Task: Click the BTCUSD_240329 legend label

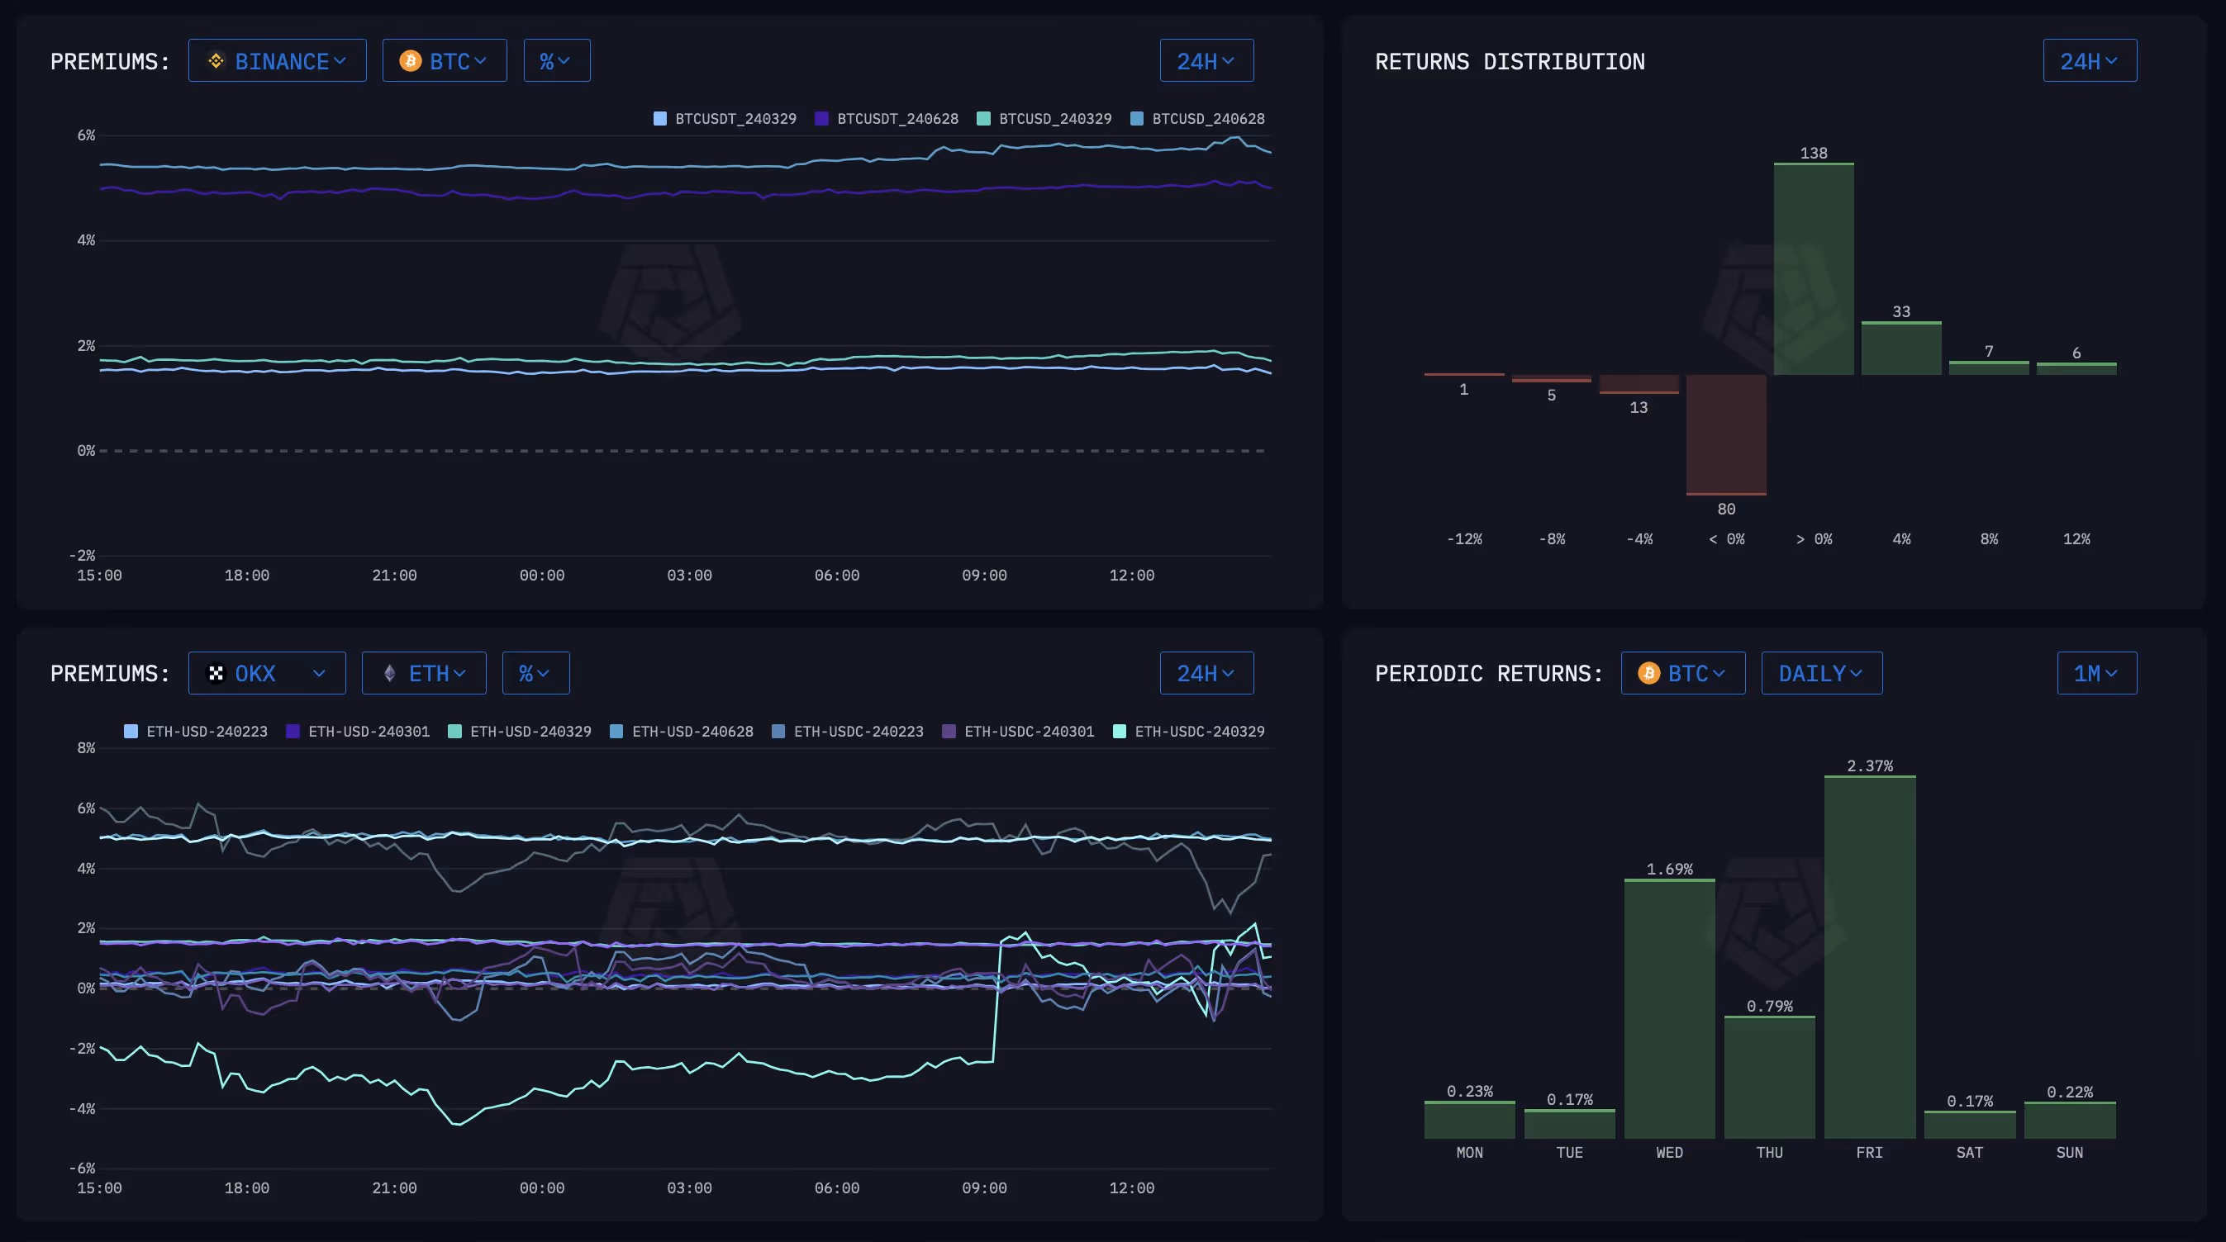Action: 1054,118
